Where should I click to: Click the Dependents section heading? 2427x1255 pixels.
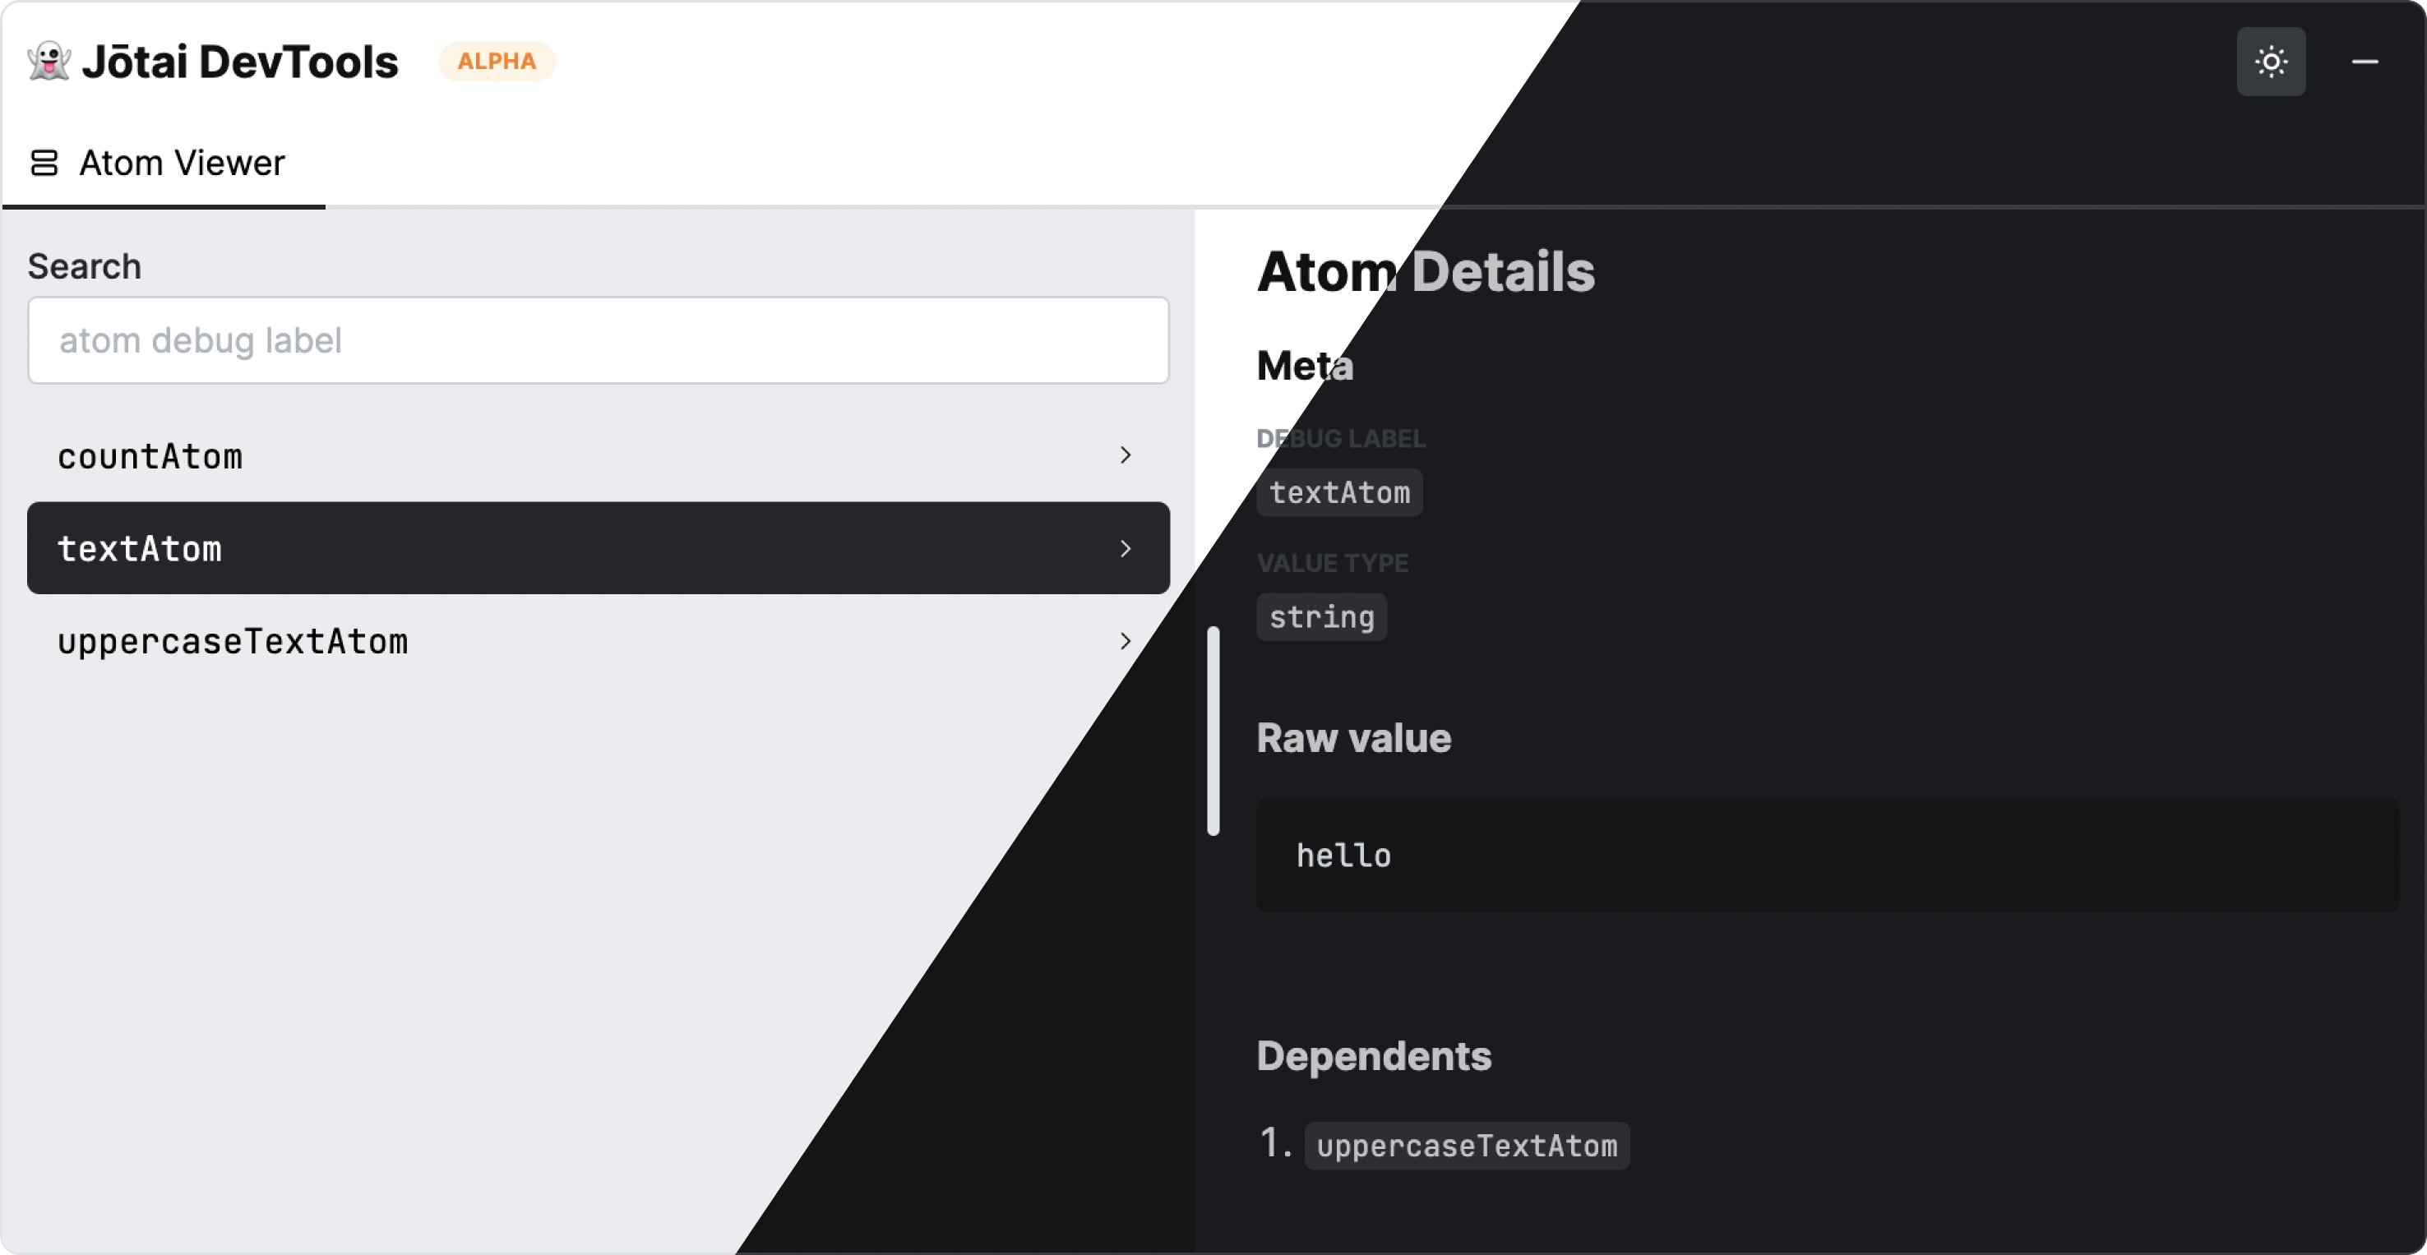tap(1374, 1054)
